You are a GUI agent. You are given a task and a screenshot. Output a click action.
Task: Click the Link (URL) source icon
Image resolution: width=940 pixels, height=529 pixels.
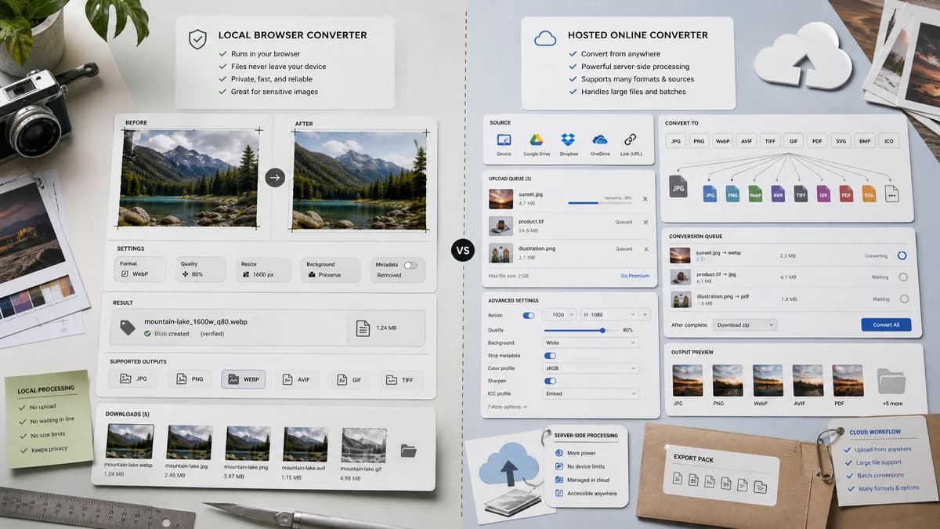630,139
